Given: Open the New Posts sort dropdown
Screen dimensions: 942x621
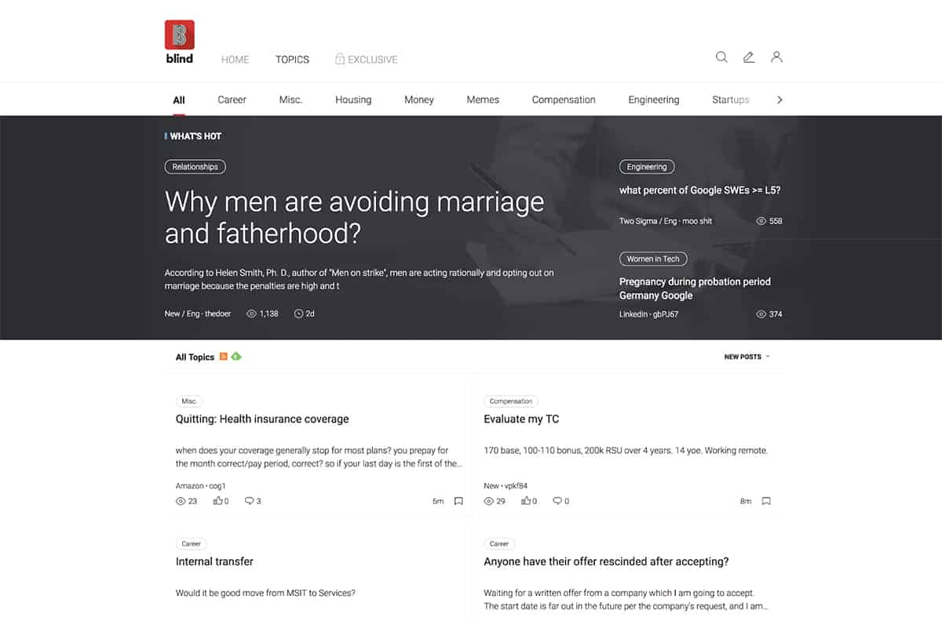Looking at the screenshot, I should coord(747,357).
